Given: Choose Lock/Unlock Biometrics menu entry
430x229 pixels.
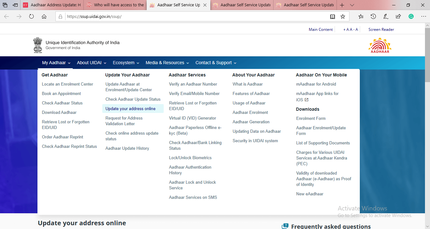Looking at the screenshot, I should (x=190, y=158).
